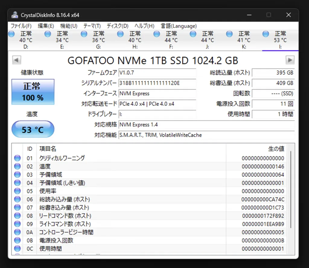
Task: Go to next disk with right arrow
Action: pyautogui.click(x=290, y=60)
